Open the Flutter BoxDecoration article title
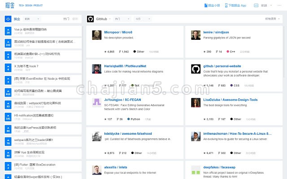287x179 pixels. 35,165
